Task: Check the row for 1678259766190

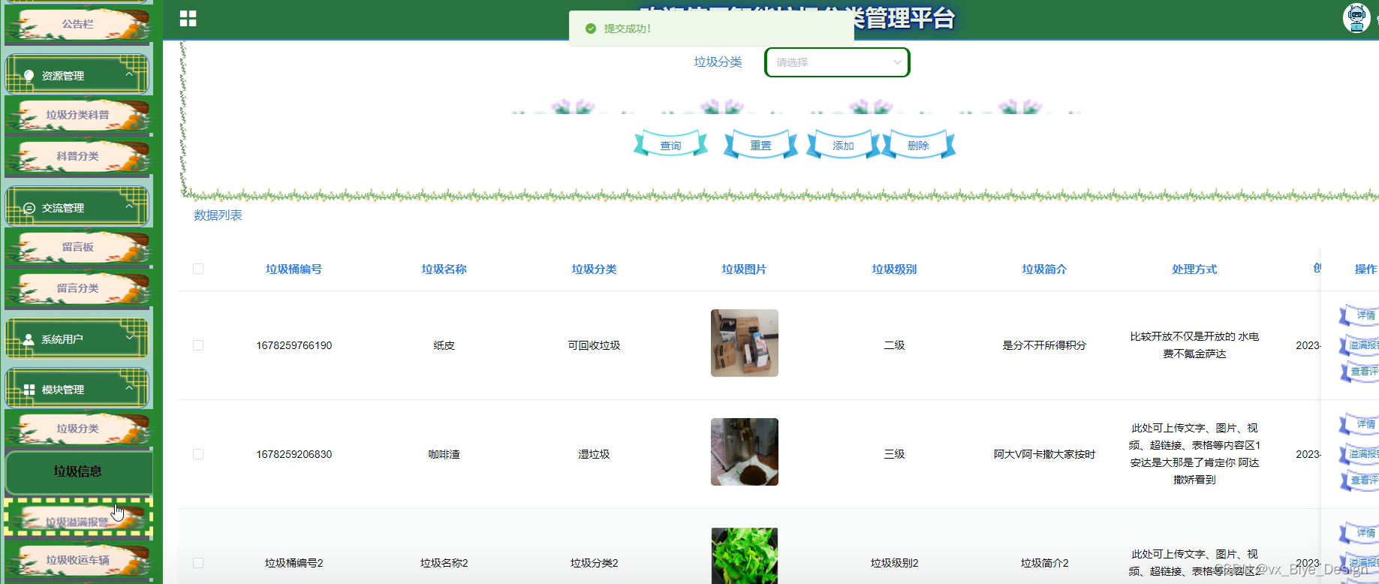Action: [198, 345]
